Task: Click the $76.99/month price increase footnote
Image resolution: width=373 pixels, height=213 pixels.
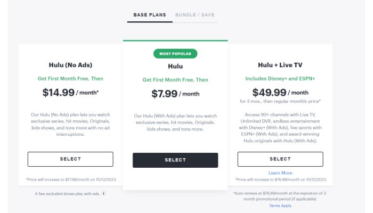Action: (x=280, y=179)
